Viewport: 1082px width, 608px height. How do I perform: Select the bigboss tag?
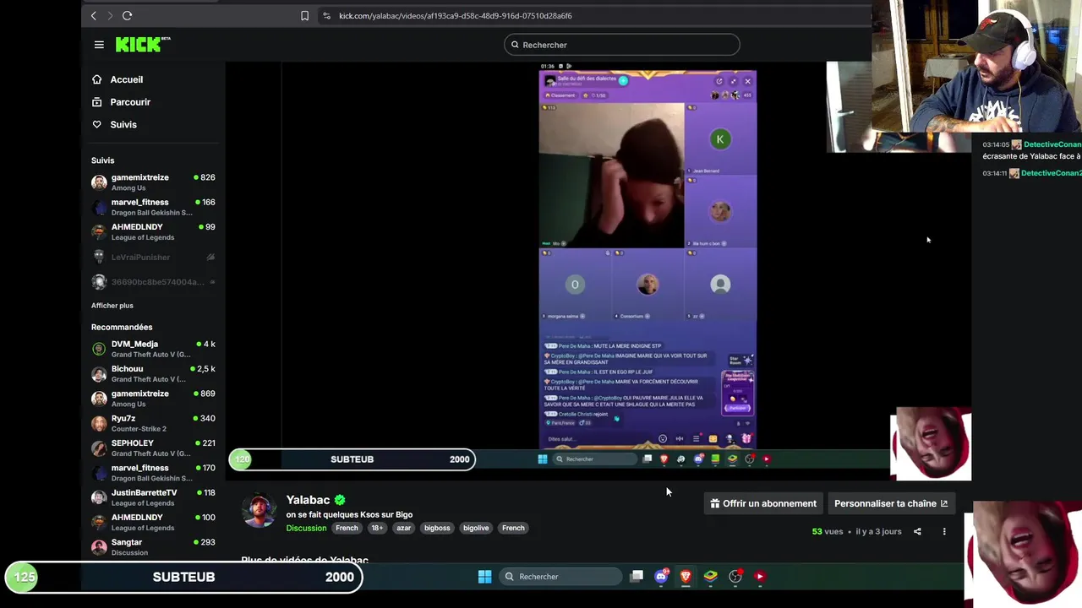point(437,528)
